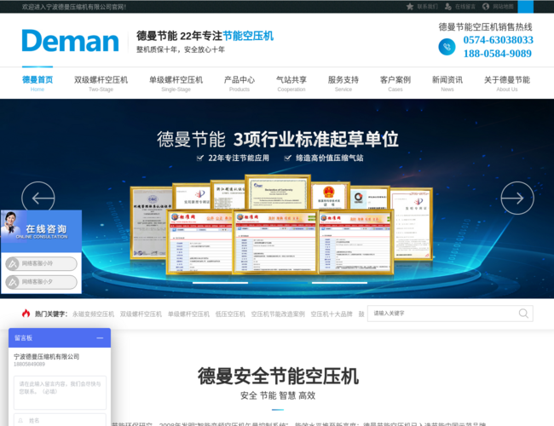Image resolution: width=554 pixels, height=426 pixels.
Task: Click the center certificate image in banner
Action: [x=275, y=242]
